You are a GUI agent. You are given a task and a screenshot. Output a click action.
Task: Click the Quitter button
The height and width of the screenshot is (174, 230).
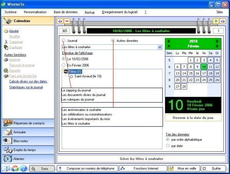(213, 168)
